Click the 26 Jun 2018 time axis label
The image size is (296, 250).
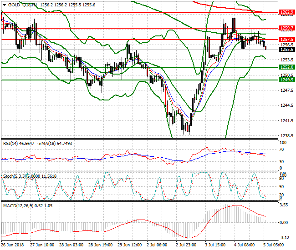12,245
